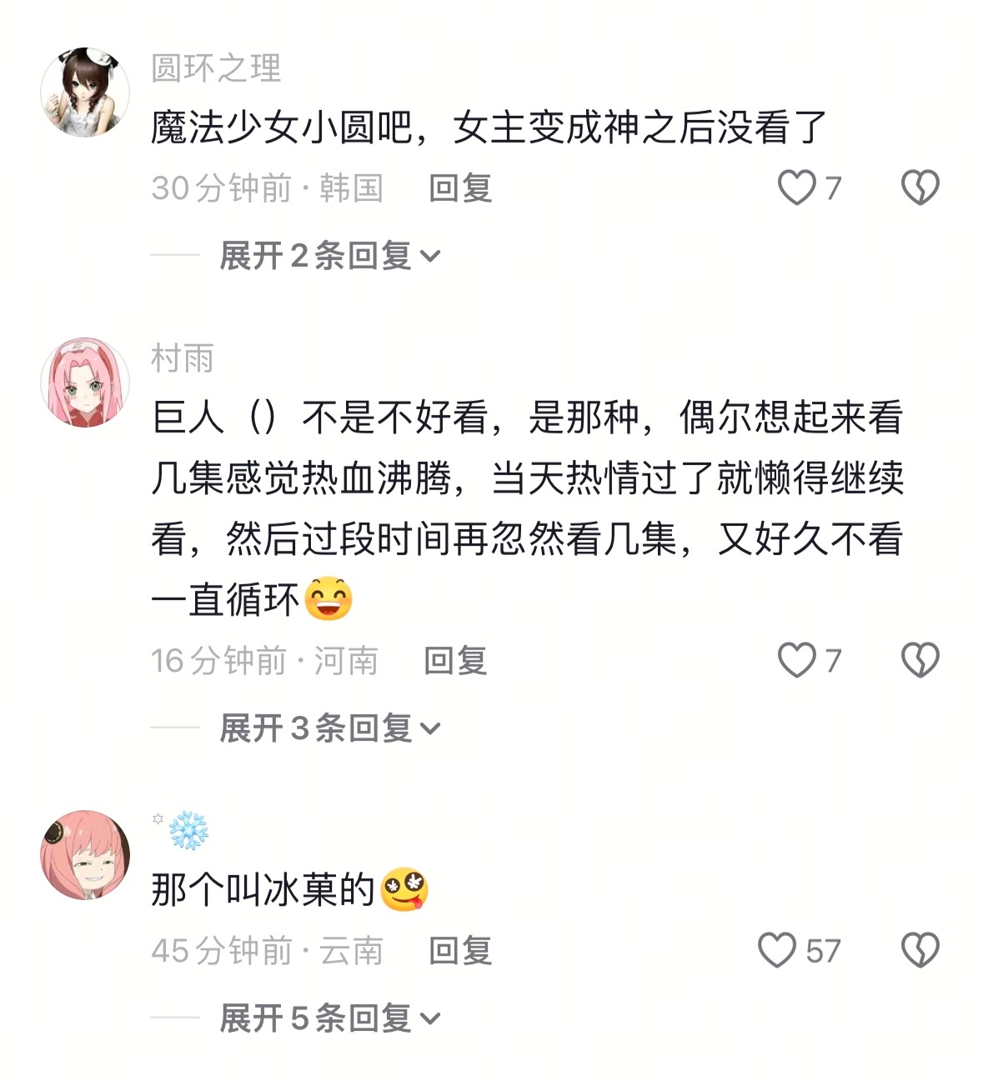Reply to 圆环之理's comment via 回复
Viewport: 983px width, 1086px height.
460,188
